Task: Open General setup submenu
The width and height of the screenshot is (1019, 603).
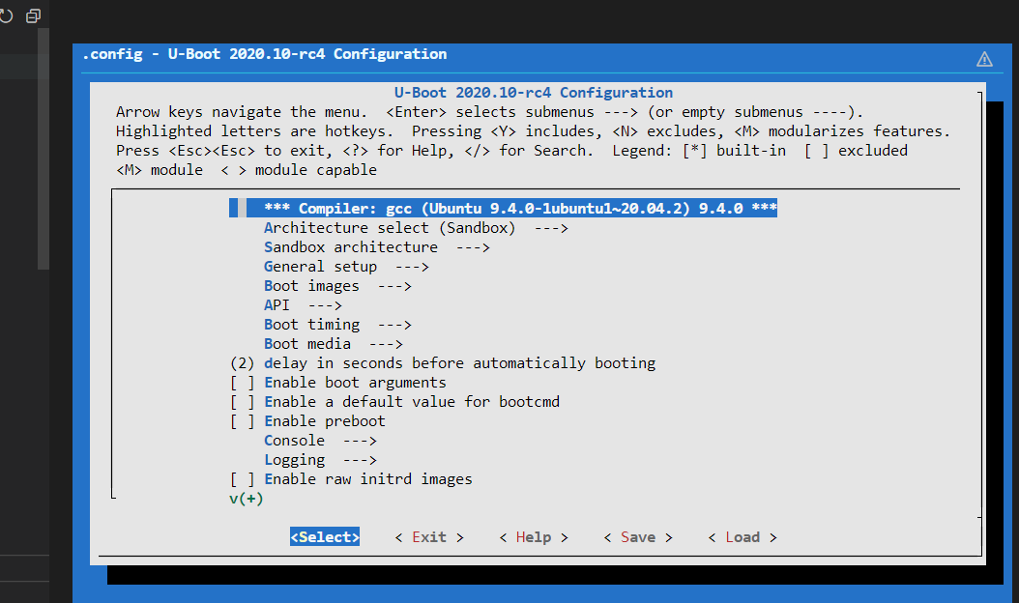Action: click(346, 267)
